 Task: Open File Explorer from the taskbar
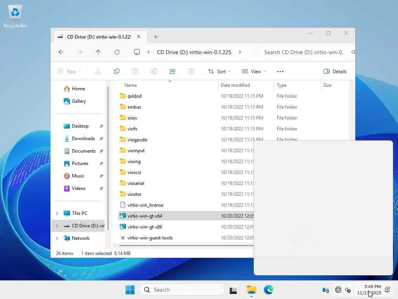[251, 290]
